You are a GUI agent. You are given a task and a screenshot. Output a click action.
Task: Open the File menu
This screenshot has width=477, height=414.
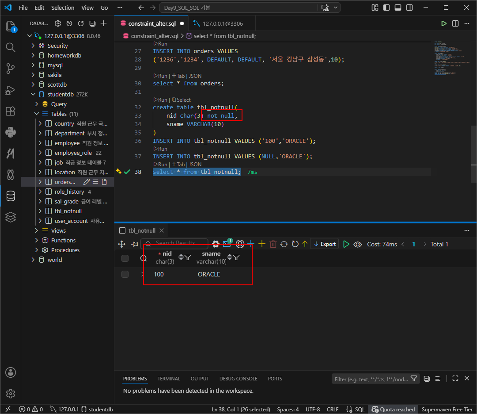pyautogui.click(x=23, y=8)
